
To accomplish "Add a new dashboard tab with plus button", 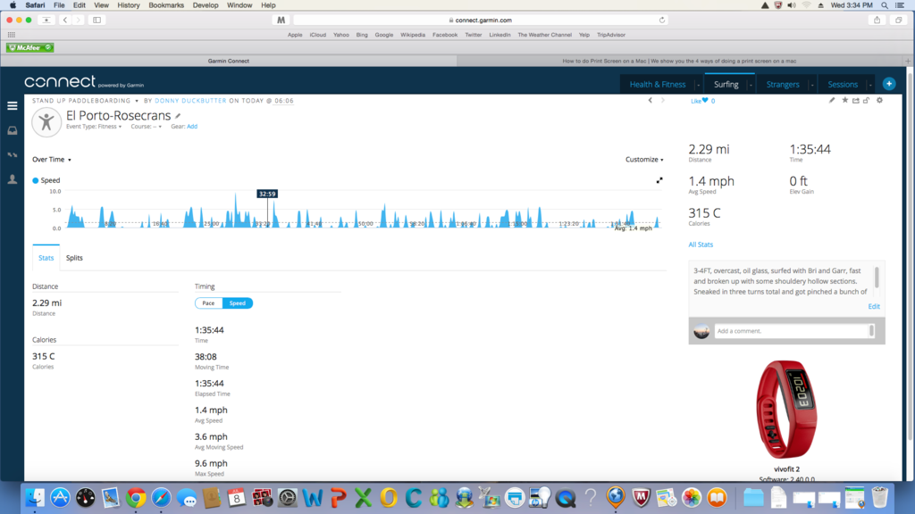I will [888, 84].
